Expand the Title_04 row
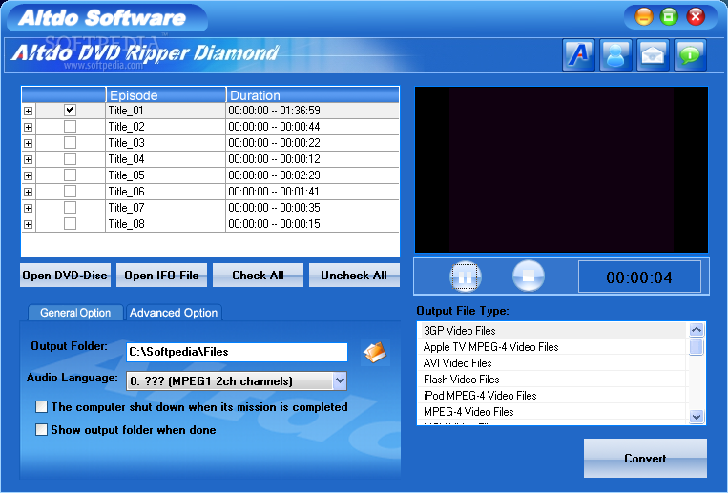The width and height of the screenshot is (728, 493). [x=29, y=159]
